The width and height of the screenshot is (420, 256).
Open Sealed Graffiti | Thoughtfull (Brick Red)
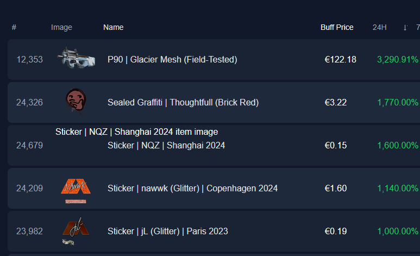click(x=183, y=102)
